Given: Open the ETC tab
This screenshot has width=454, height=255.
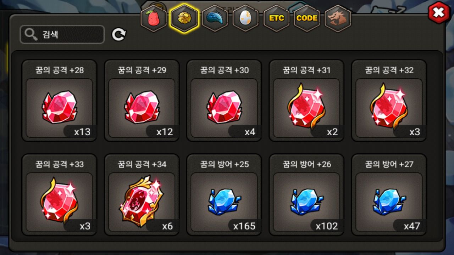Looking at the screenshot, I should coord(276,18).
